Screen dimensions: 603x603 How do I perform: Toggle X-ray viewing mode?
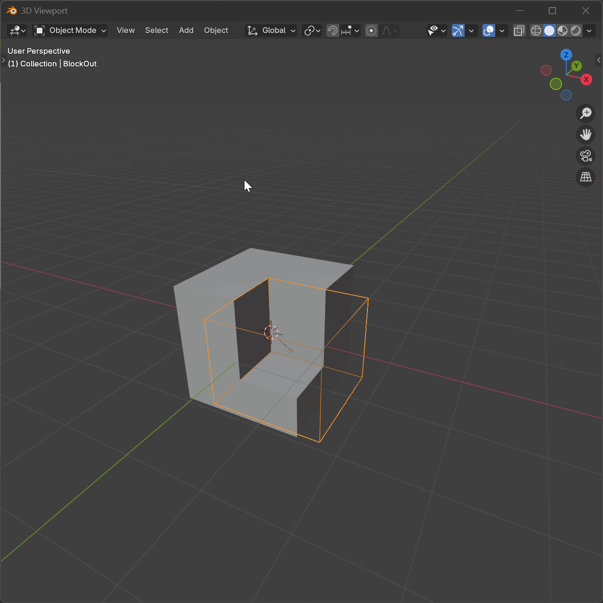(519, 30)
